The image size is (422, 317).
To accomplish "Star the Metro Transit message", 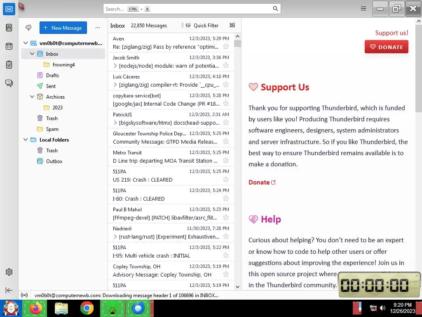I will (x=226, y=161).
